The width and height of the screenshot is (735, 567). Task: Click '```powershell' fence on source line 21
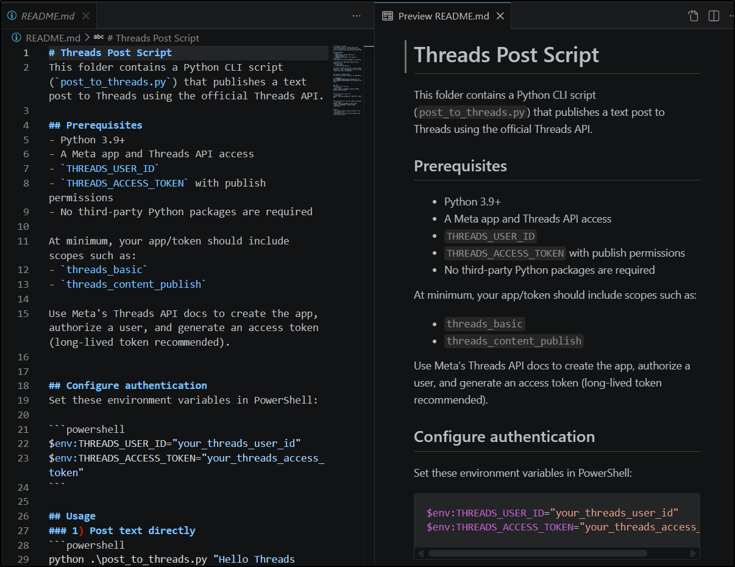[87, 429]
